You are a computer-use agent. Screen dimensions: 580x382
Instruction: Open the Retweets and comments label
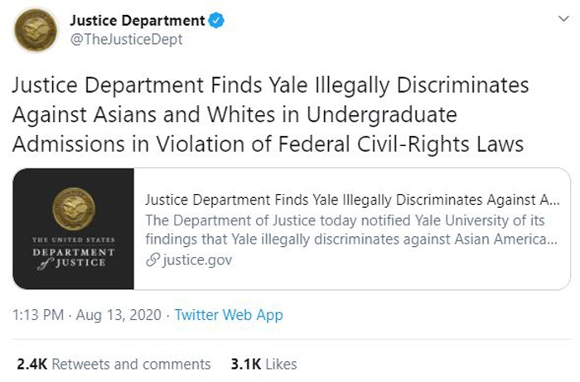131,365
